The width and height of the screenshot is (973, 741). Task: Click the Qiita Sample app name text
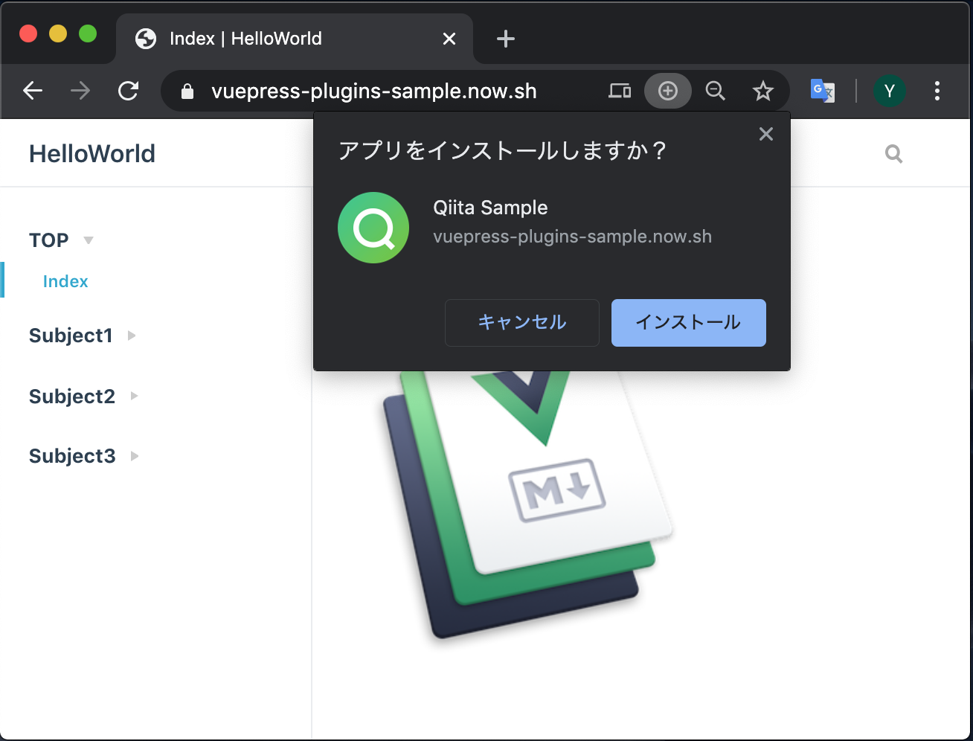point(490,208)
